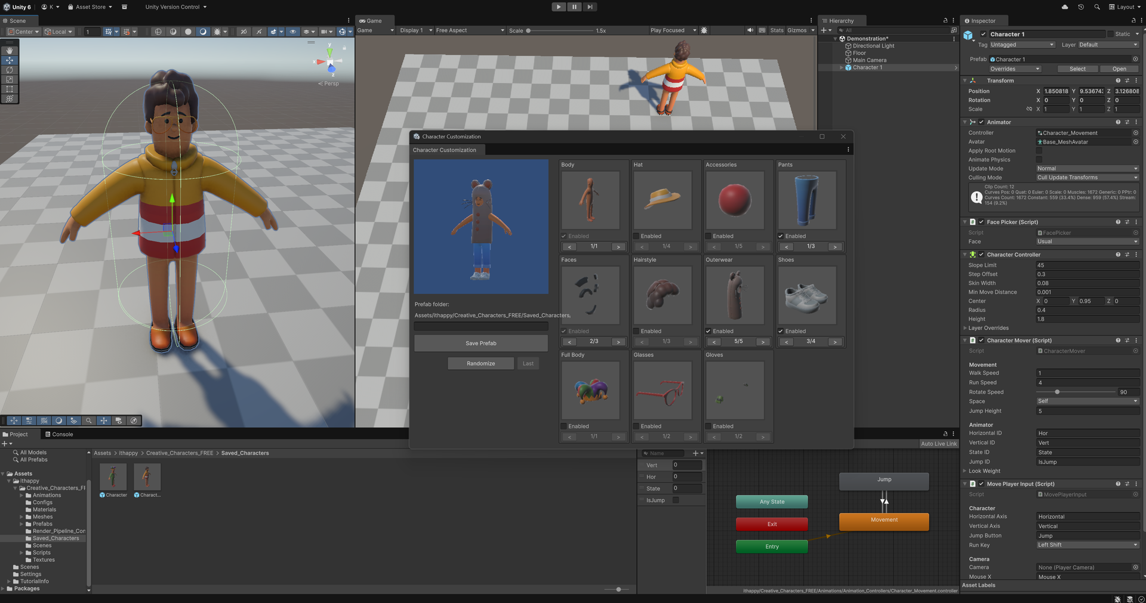1146x603 pixels.
Task: Select the Move tool in Scene view
Action: pyautogui.click(x=10, y=60)
